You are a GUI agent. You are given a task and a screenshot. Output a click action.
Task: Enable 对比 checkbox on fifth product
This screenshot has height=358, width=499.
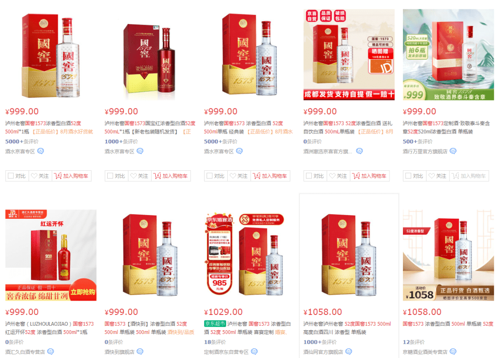pos(408,176)
